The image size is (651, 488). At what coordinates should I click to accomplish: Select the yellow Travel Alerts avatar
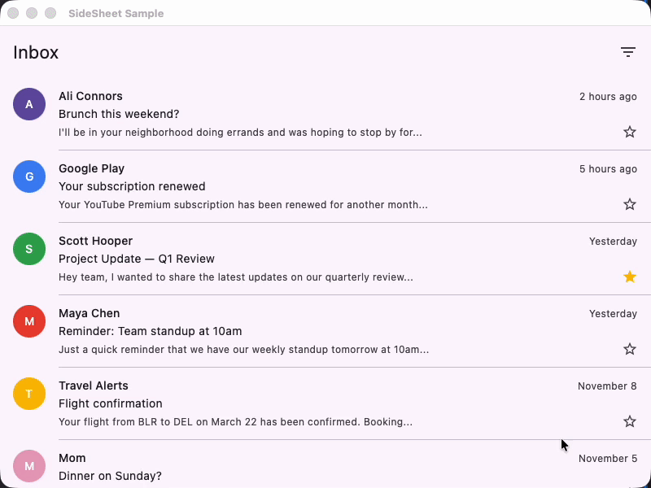29,394
